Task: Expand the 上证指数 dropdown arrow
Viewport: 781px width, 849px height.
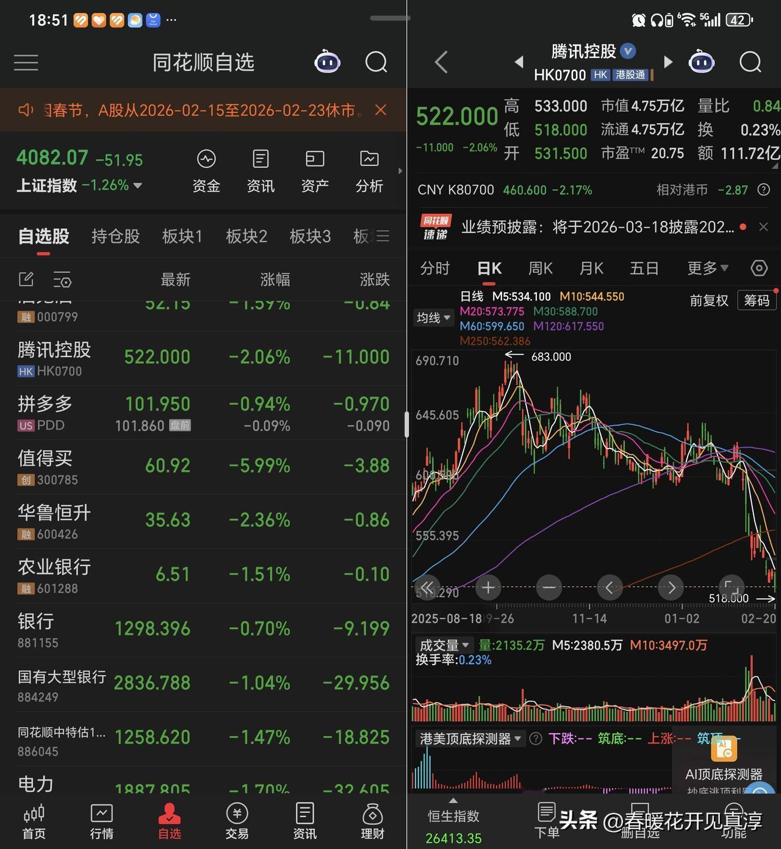Action: tap(137, 186)
